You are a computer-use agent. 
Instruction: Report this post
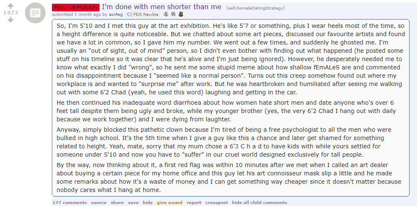tap(194, 203)
